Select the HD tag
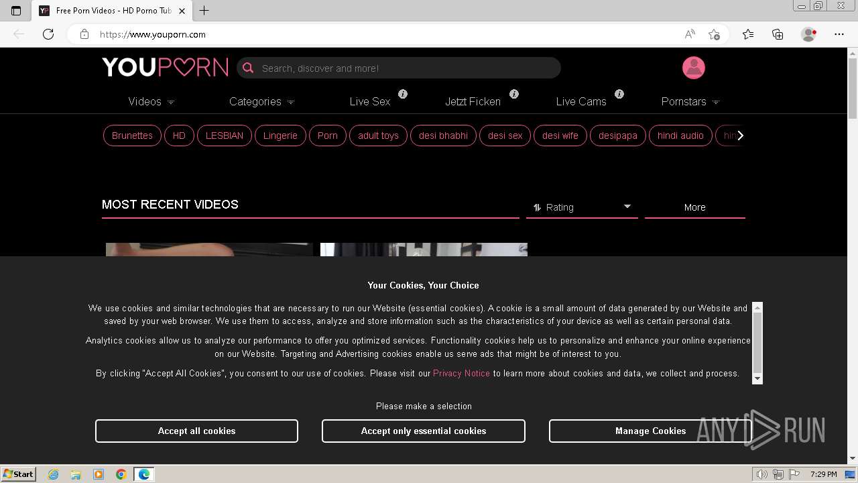This screenshot has height=483, width=858. tap(179, 136)
